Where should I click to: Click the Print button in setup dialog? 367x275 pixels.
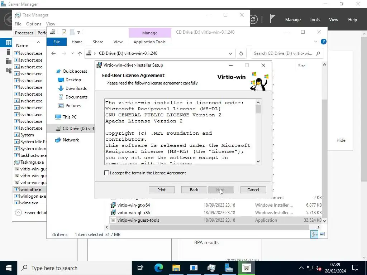pyautogui.click(x=162, y=190)
